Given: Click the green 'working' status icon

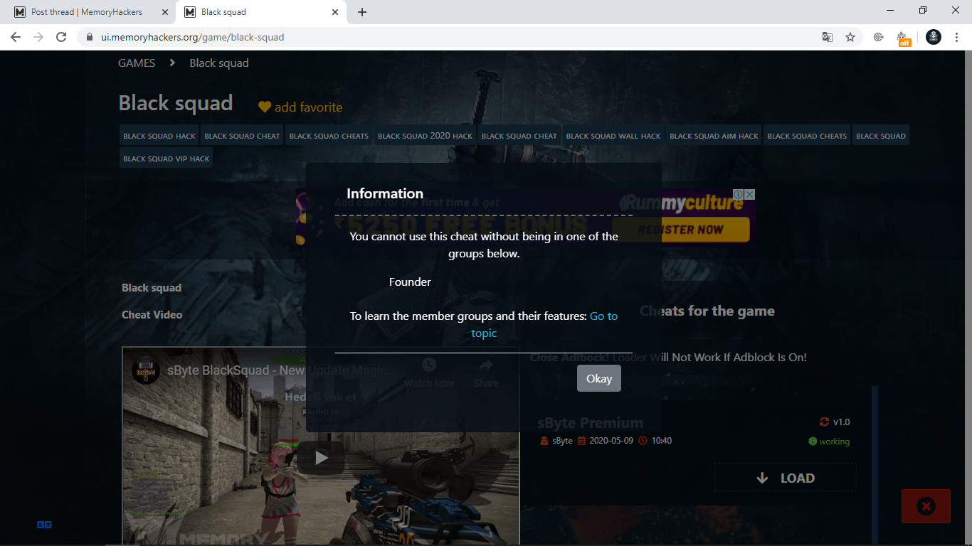Looking at the screenshot, I should [813, 441].
